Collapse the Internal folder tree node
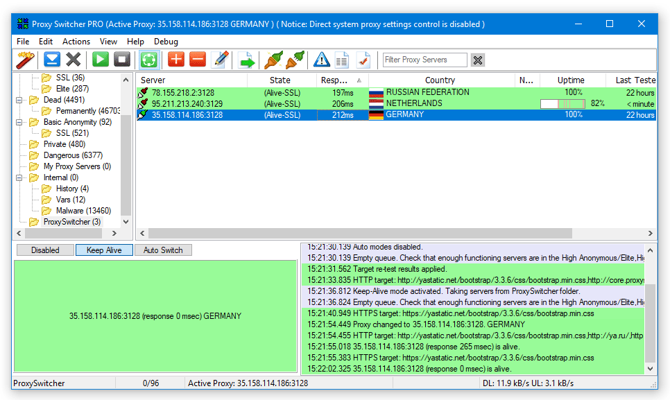 tap(19, 177)
